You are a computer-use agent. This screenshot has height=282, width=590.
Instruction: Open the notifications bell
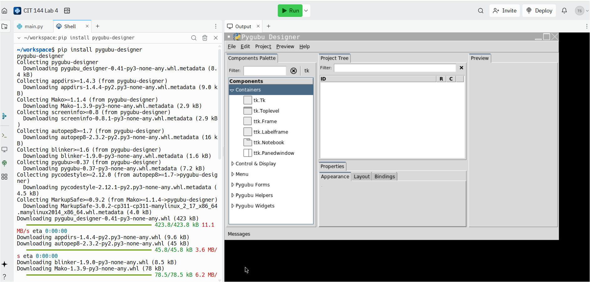tap(564, 11)
